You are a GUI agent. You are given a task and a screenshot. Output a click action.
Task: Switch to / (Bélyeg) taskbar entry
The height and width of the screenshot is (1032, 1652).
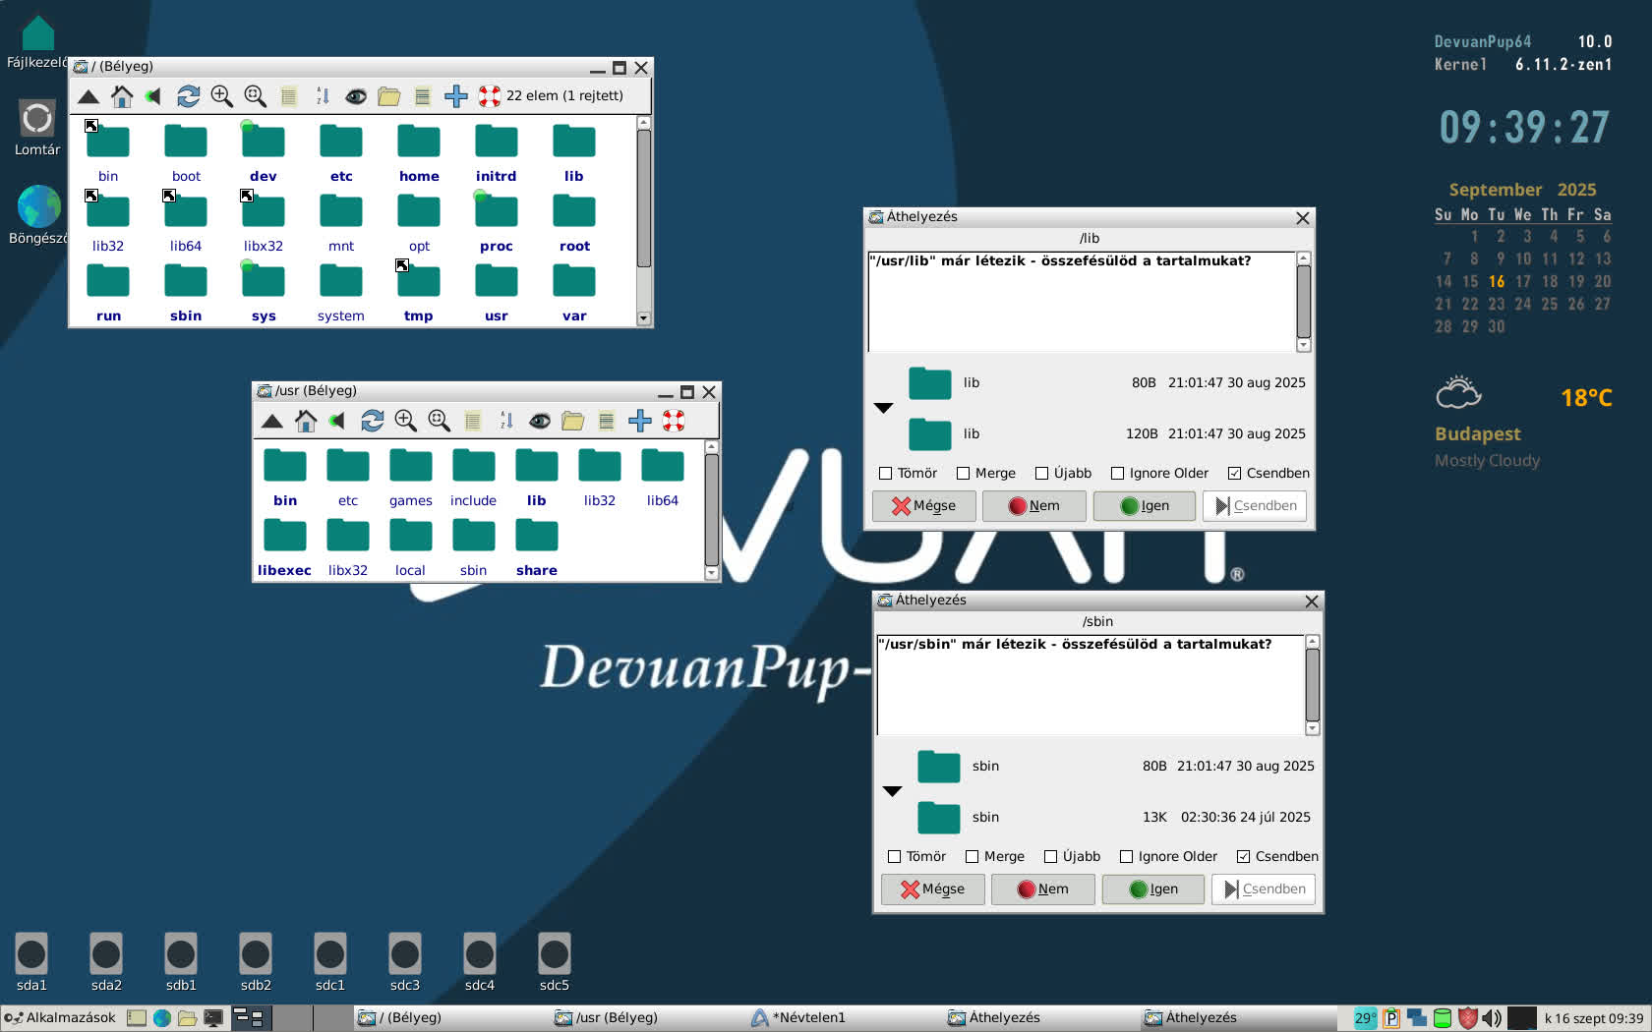click(x=450, y=1017)
